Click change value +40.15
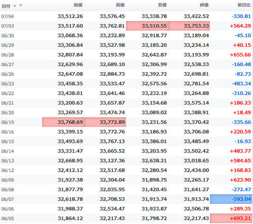Screen dimensions: 253x224 [242, 45]
